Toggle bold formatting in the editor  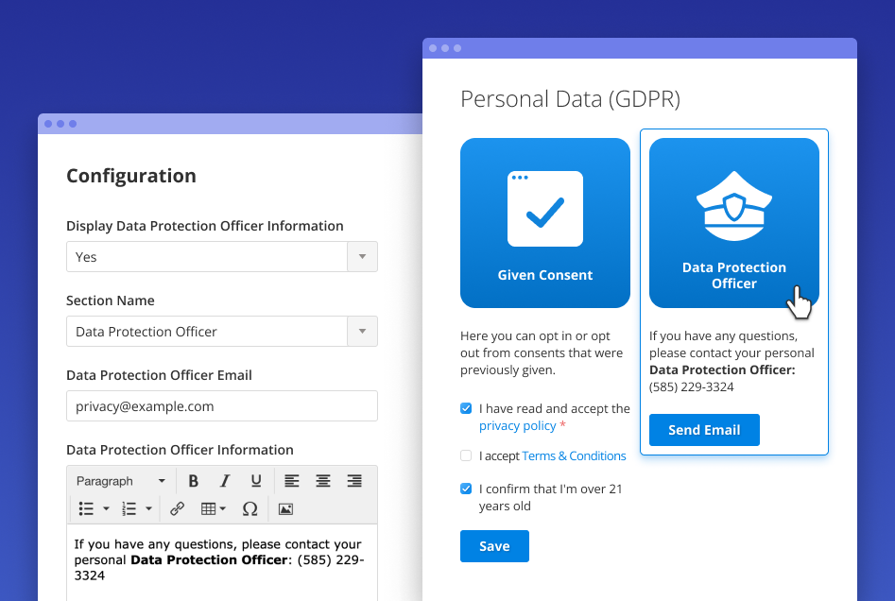point(194,481)
